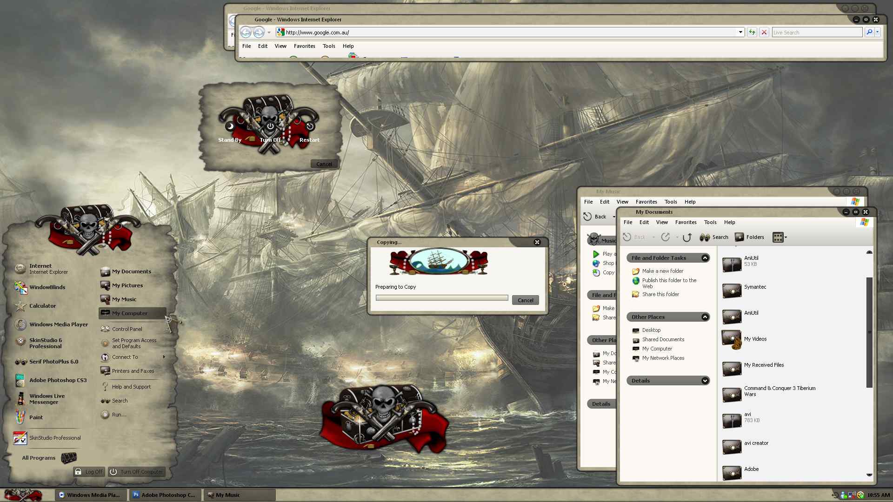Click the Live Search magnifier icon
This screenshot has width=893, height=502.
(x=869, y=33)
